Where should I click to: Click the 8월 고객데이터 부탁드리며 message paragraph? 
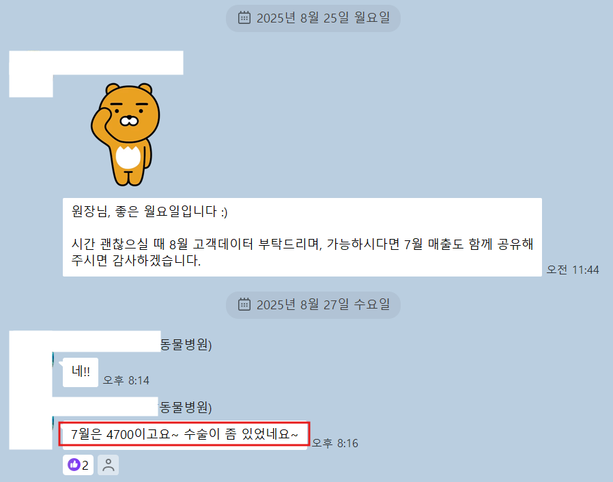click(302, 252)
